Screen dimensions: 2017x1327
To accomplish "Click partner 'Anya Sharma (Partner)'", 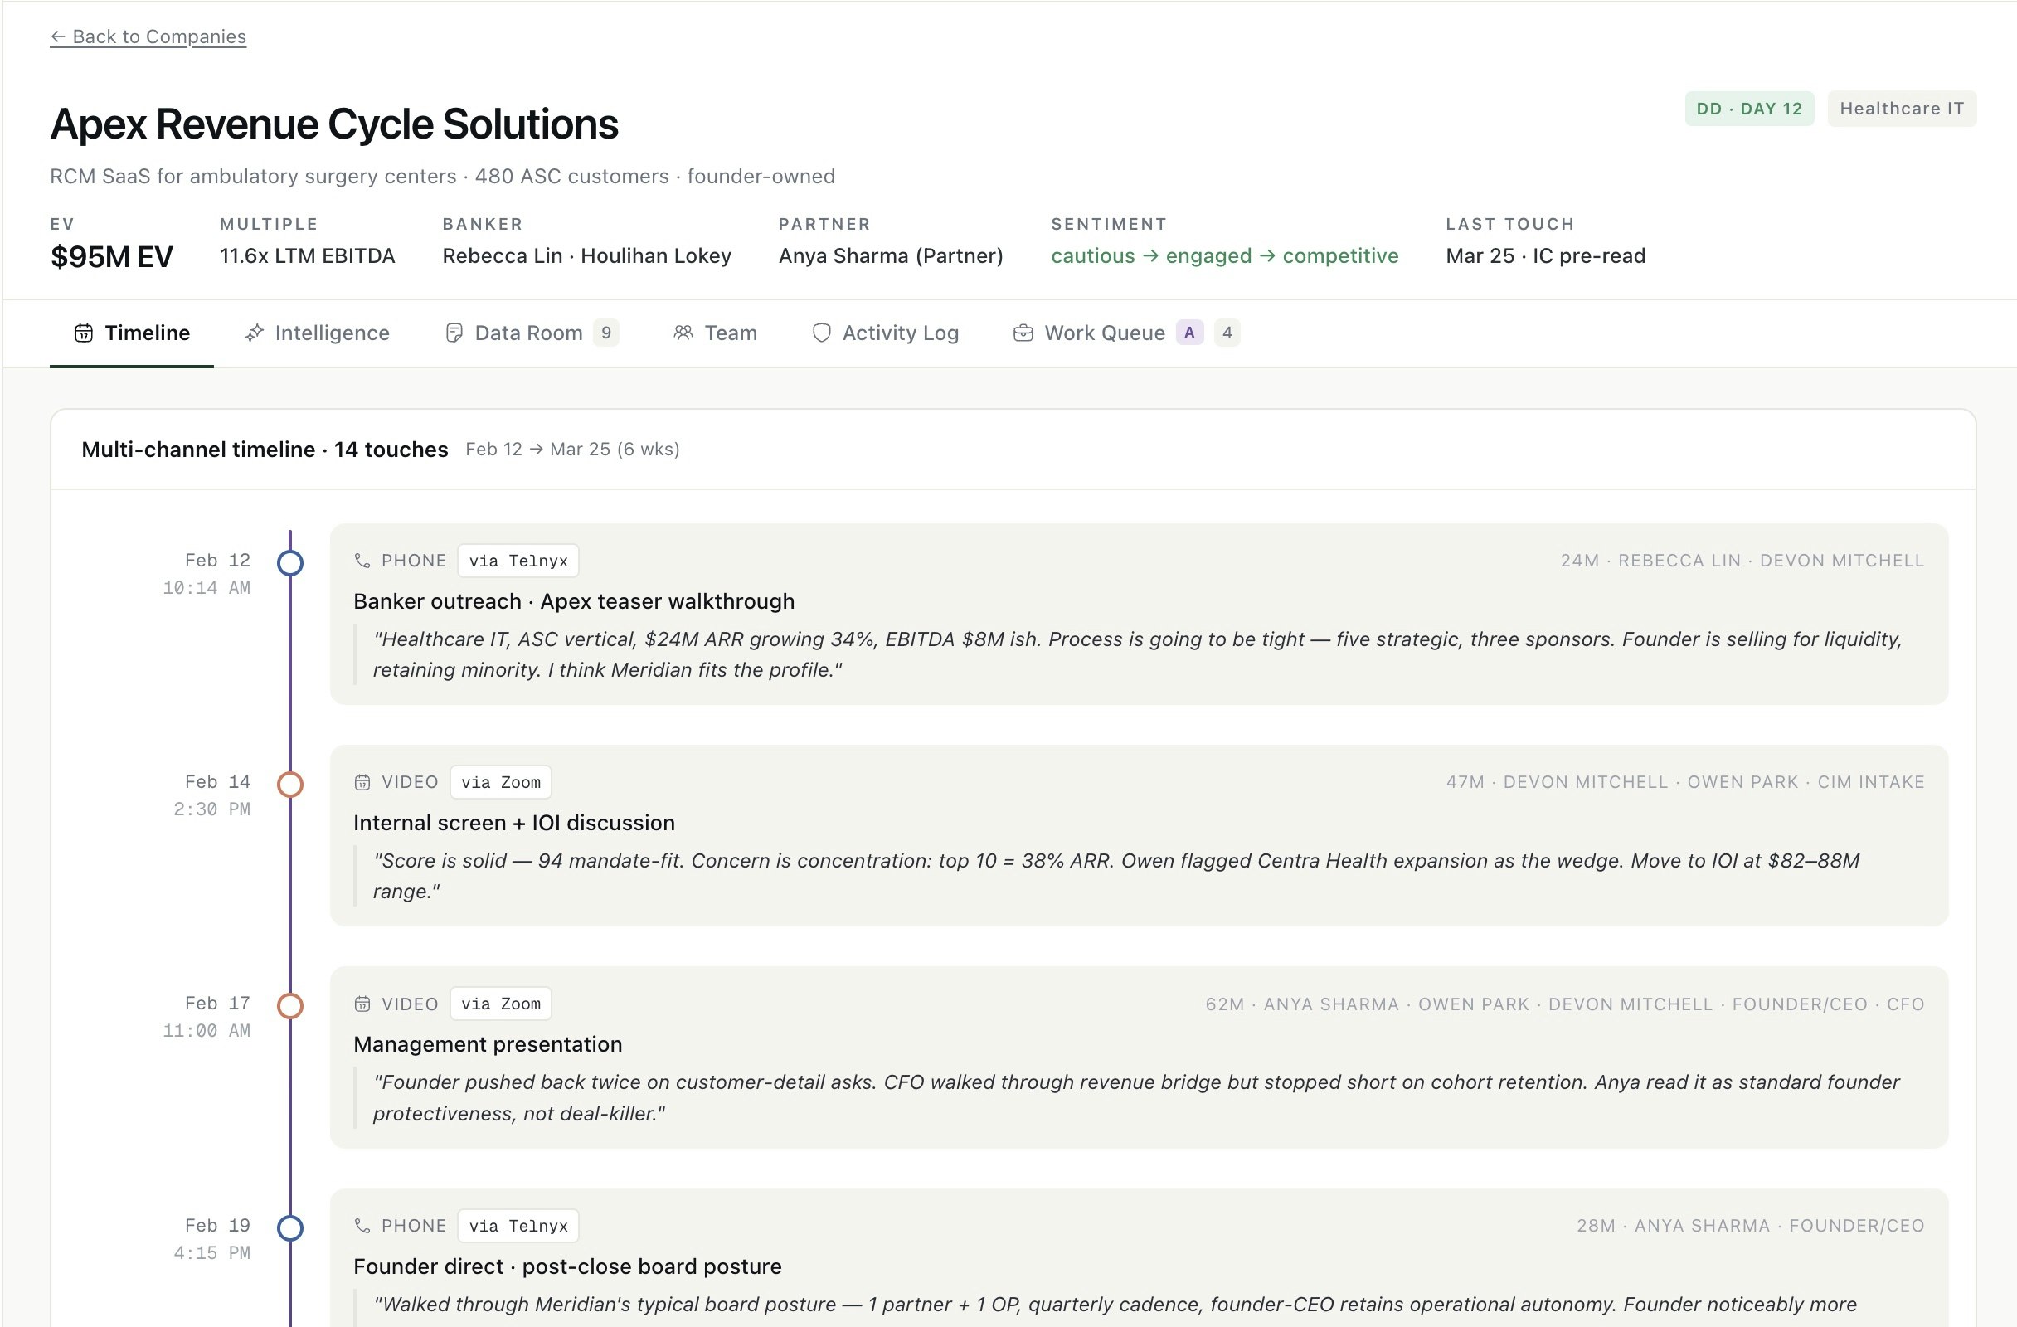I will click(891, 256).
